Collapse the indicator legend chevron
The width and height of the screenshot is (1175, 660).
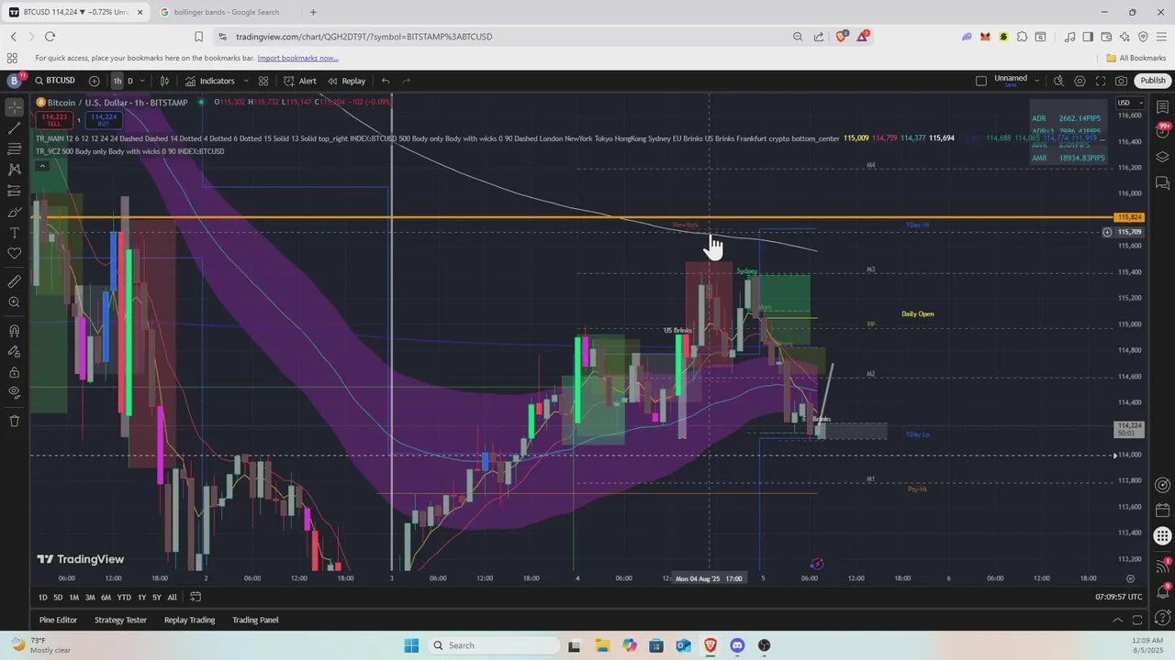click(x=42, y=166)
